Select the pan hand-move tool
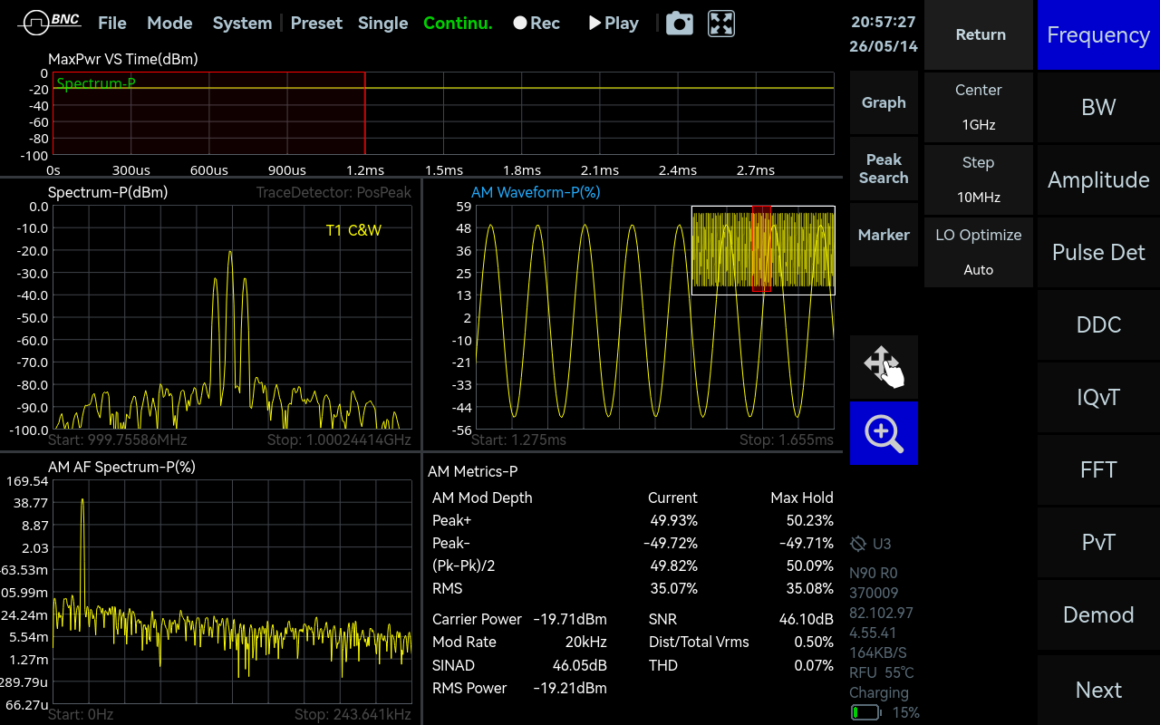The height and width of the screenshot is (725, 1160). coord(884,367)
